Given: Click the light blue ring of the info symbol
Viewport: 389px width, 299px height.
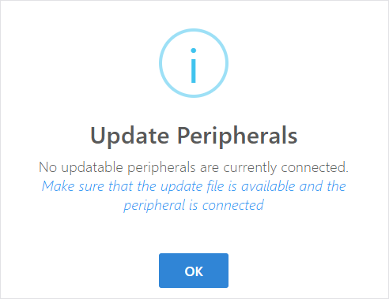Looking at the screenshot, I should pyautogui.click(x=194, y=30).
